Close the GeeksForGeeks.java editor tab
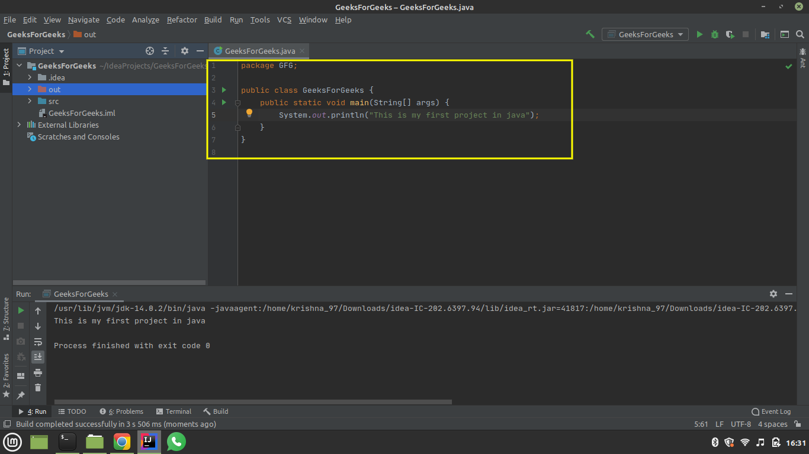The width and height of the screenshot is (809, 454). tap(301, 51)
